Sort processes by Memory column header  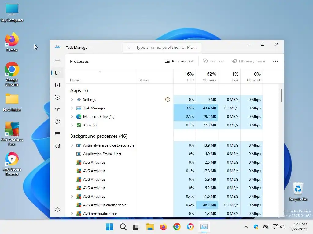(x=207, y=76)
